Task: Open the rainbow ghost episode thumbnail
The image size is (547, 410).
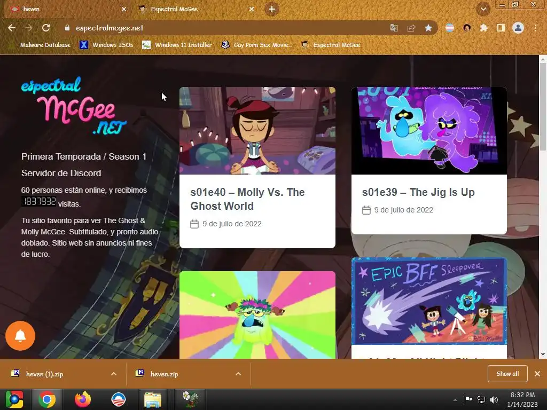Action: pos(257,315)
